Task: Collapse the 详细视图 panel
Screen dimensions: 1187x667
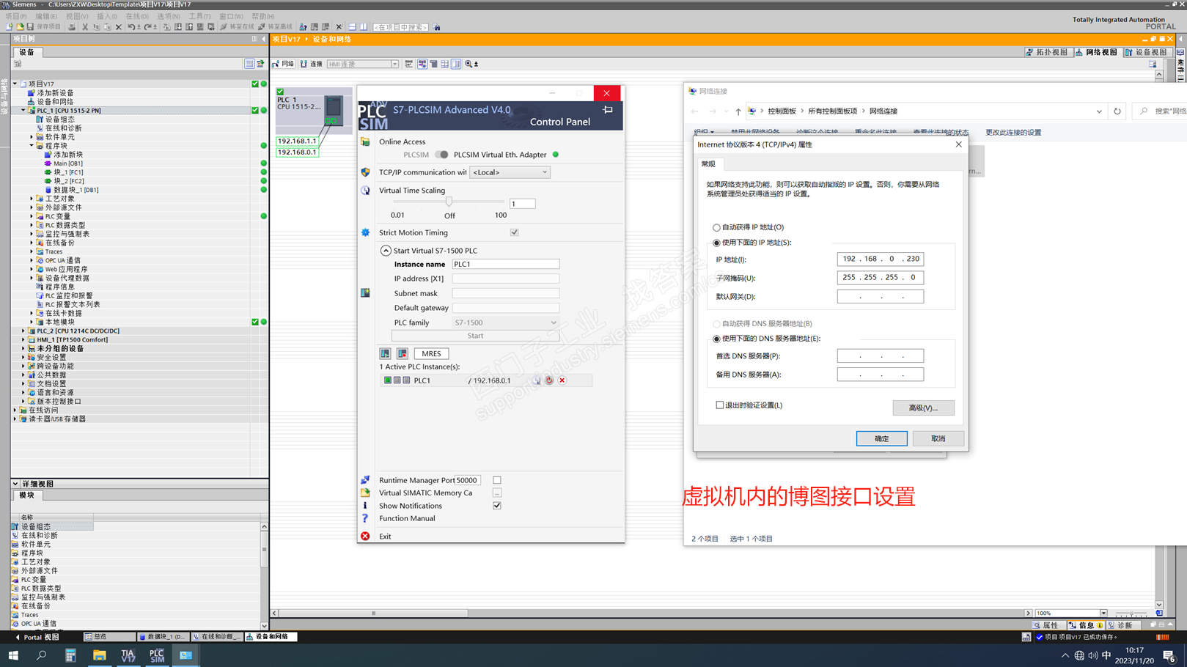Action: (x=15, y=484)
